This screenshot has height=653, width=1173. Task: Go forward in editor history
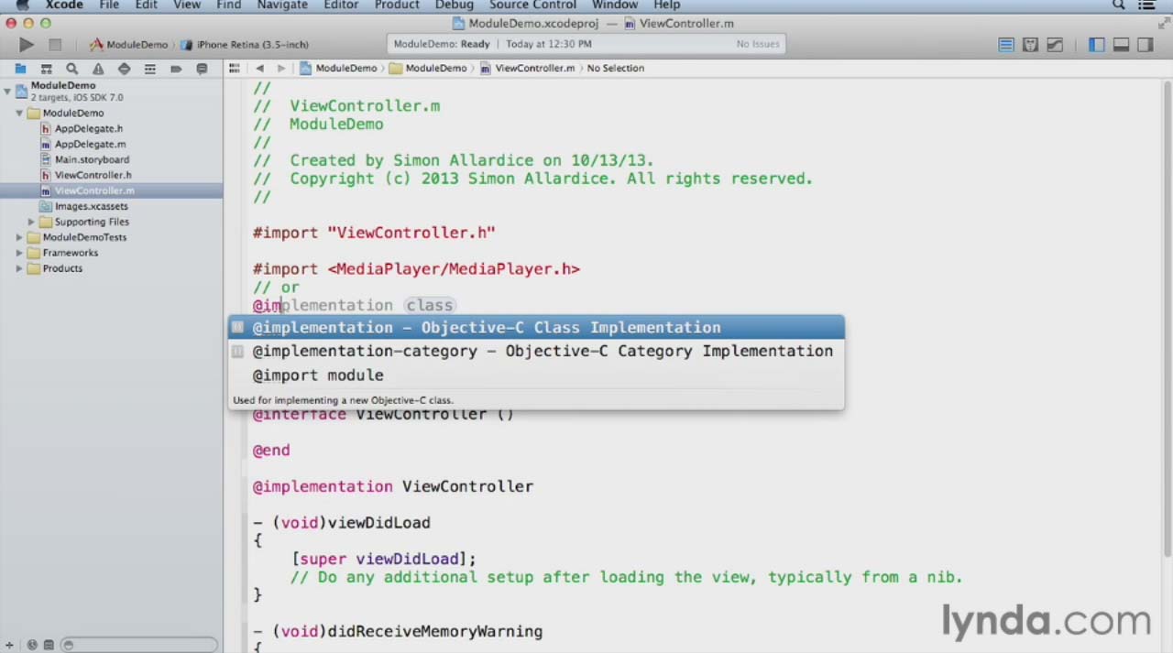coord(280,68)
